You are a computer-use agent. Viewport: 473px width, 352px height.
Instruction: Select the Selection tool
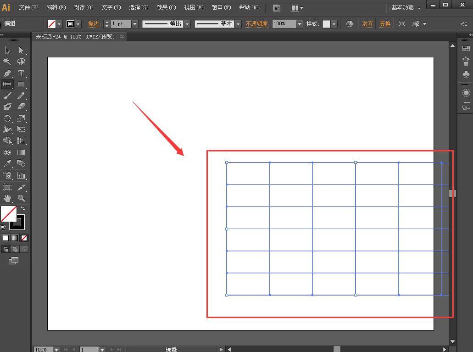point(6,50)
